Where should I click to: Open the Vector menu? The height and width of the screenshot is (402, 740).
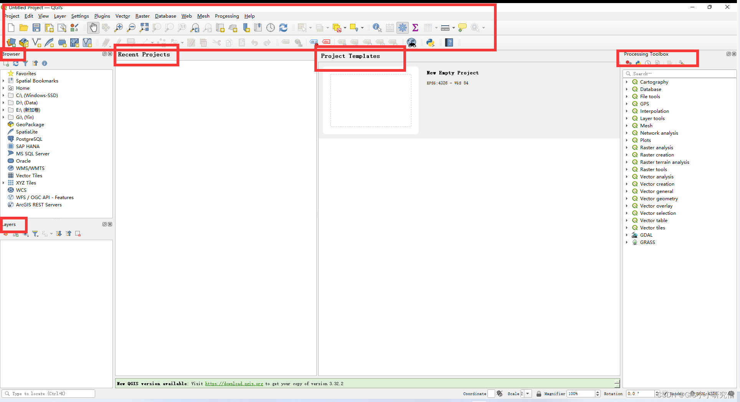coord(123,16)
